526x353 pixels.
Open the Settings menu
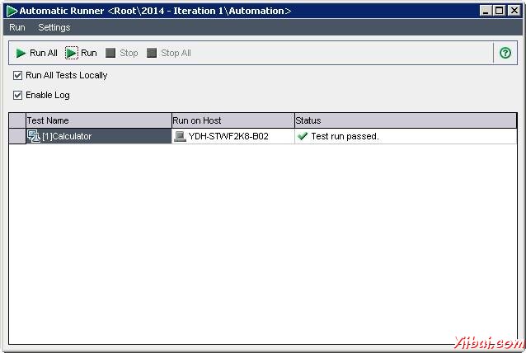[54, 27]
